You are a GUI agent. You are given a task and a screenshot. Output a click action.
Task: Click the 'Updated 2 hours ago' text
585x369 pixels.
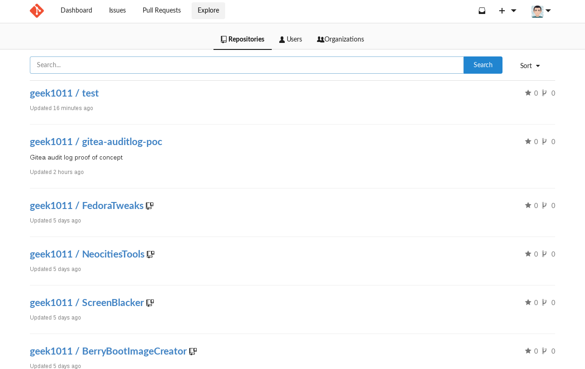pos(57,172)
